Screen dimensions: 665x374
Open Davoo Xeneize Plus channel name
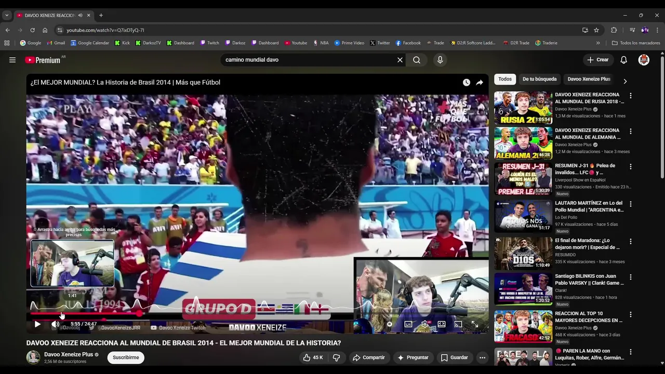pos(69,354)
